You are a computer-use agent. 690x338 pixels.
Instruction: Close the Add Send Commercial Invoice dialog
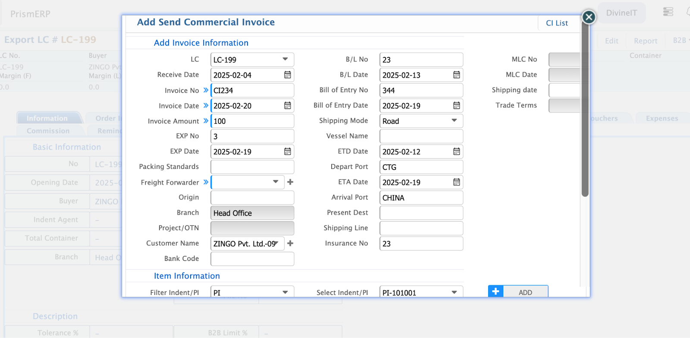[589, 17]
